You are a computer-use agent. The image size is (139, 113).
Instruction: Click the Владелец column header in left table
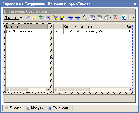point(27,27)
